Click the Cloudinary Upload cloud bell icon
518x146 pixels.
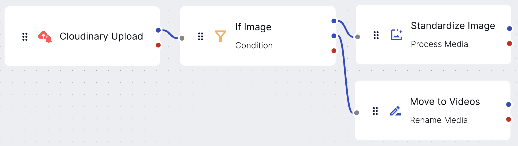coord(45,37)
